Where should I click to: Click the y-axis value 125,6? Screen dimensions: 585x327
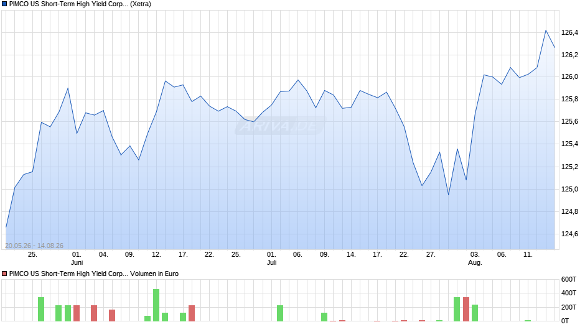[x=569, y=122]
